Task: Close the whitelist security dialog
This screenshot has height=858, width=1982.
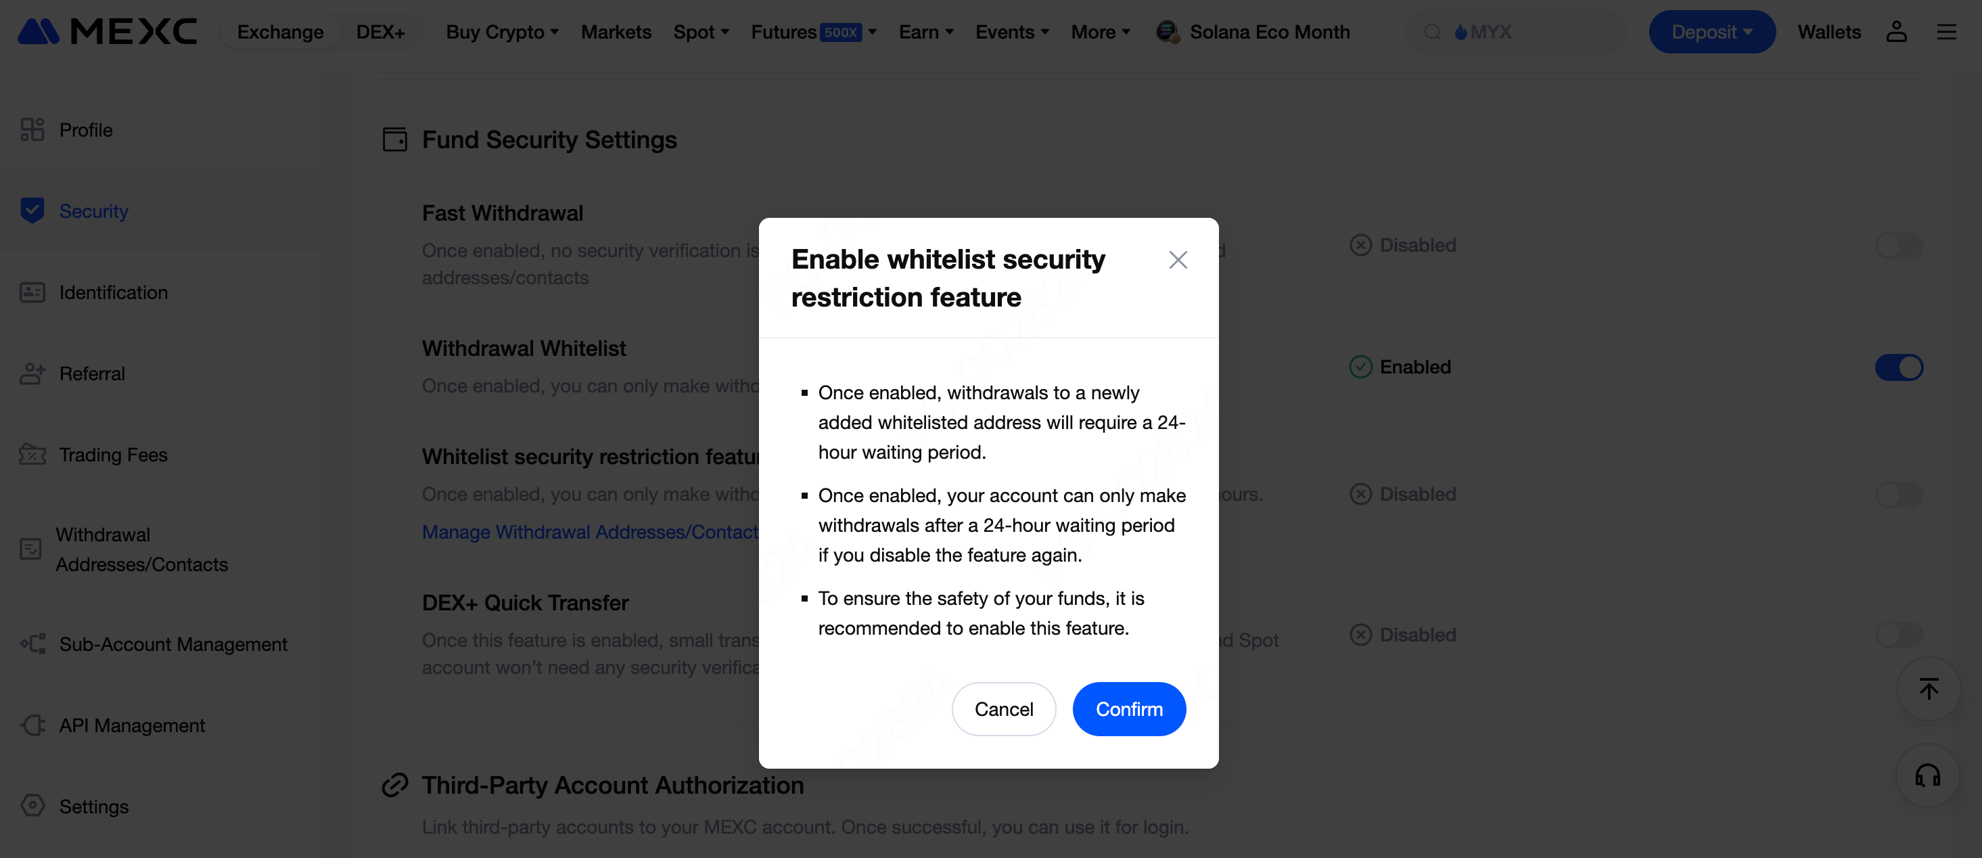Action: [1177, 260]
